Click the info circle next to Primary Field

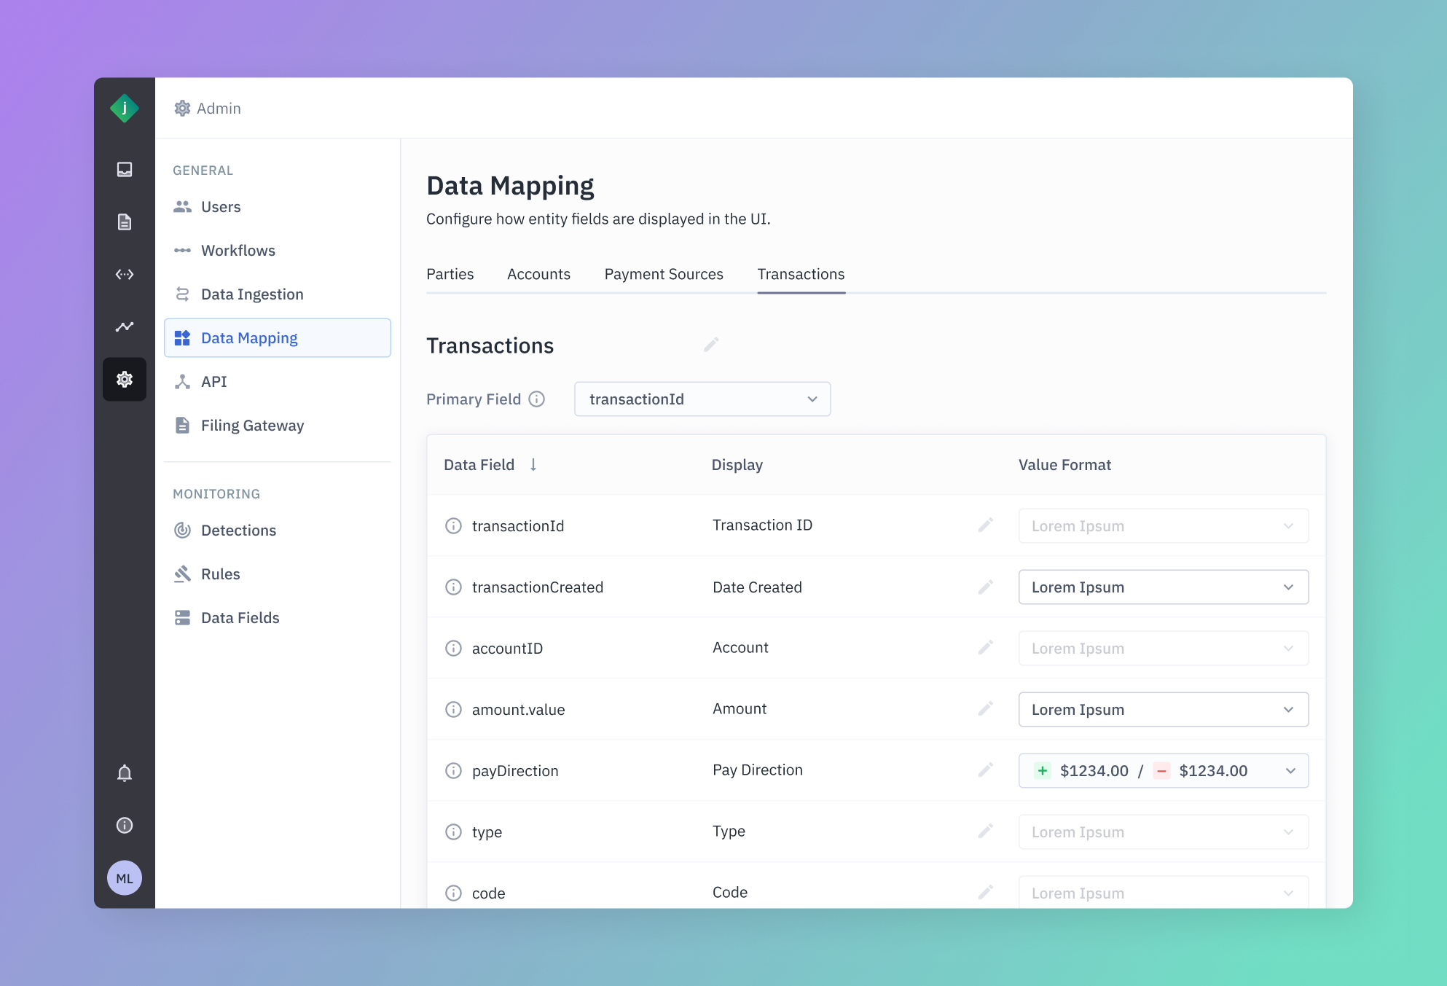tap(537, 399)
